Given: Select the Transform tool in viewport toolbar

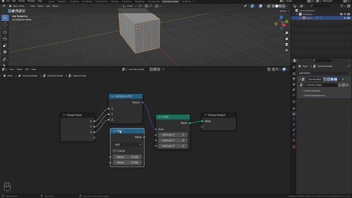Looking at the screenshot, I should (5, 52).
